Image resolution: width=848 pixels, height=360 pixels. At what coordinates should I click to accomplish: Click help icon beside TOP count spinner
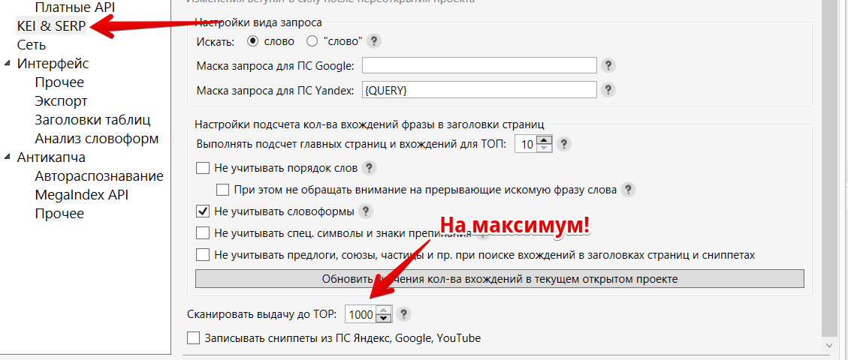[x=564, y=144]
